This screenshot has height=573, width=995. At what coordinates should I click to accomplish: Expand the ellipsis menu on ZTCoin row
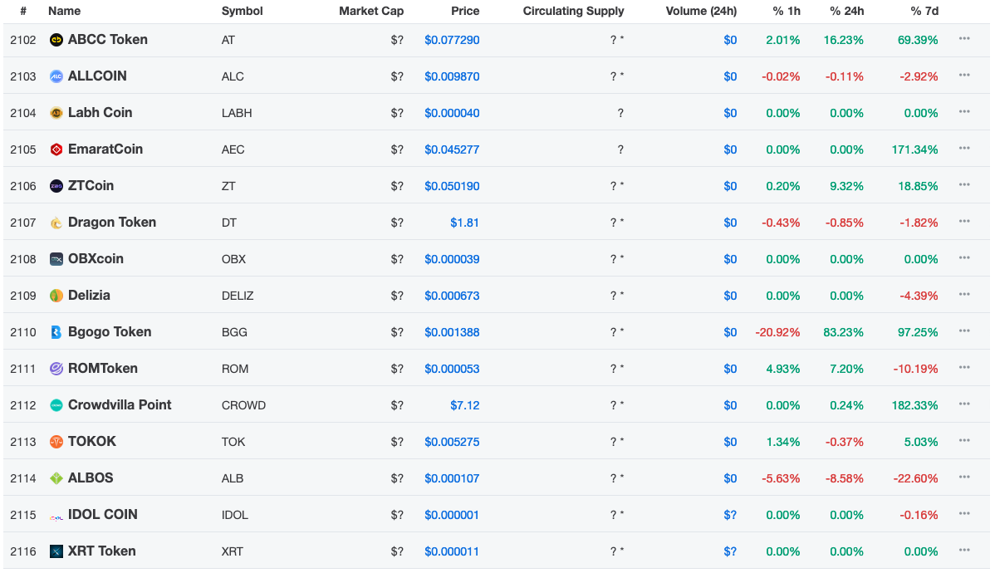[964, 184]
